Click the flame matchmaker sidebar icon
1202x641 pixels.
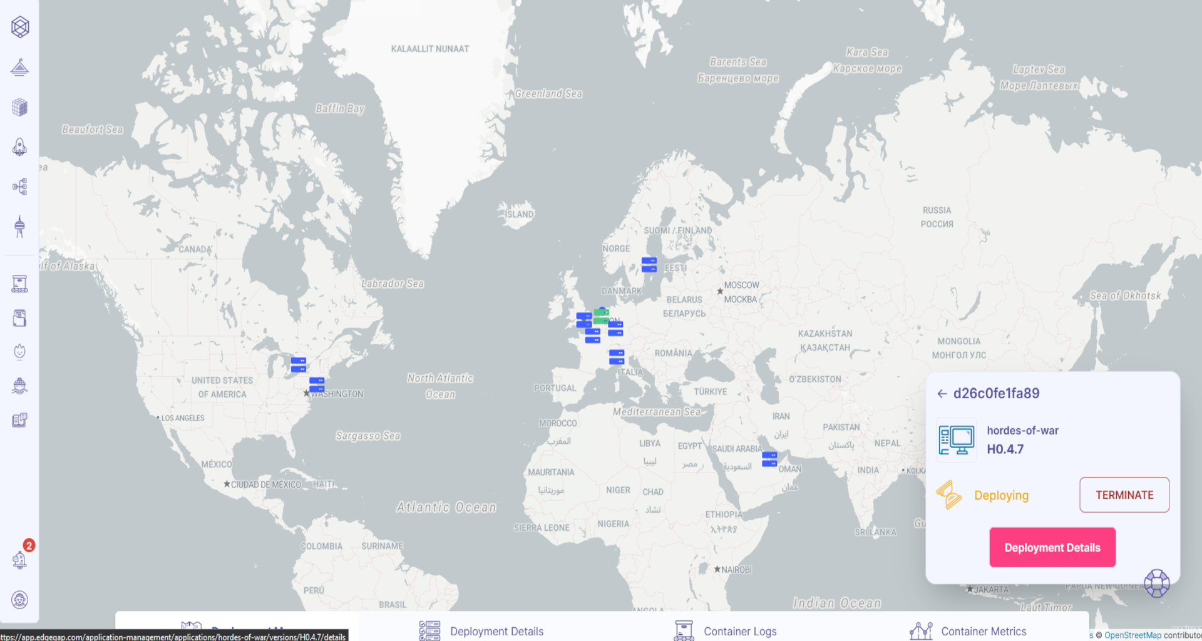(x=19, y=351)
